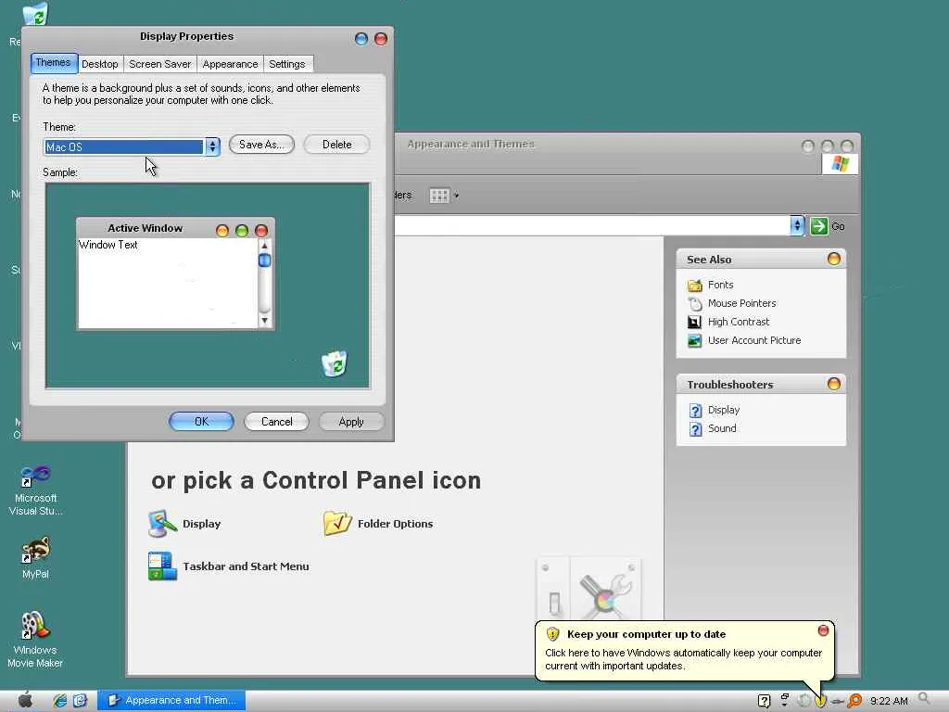Close the Keep your computer up to date balloon
The image size is (949, 712).
pyautogui.click(x=823, y=630)
